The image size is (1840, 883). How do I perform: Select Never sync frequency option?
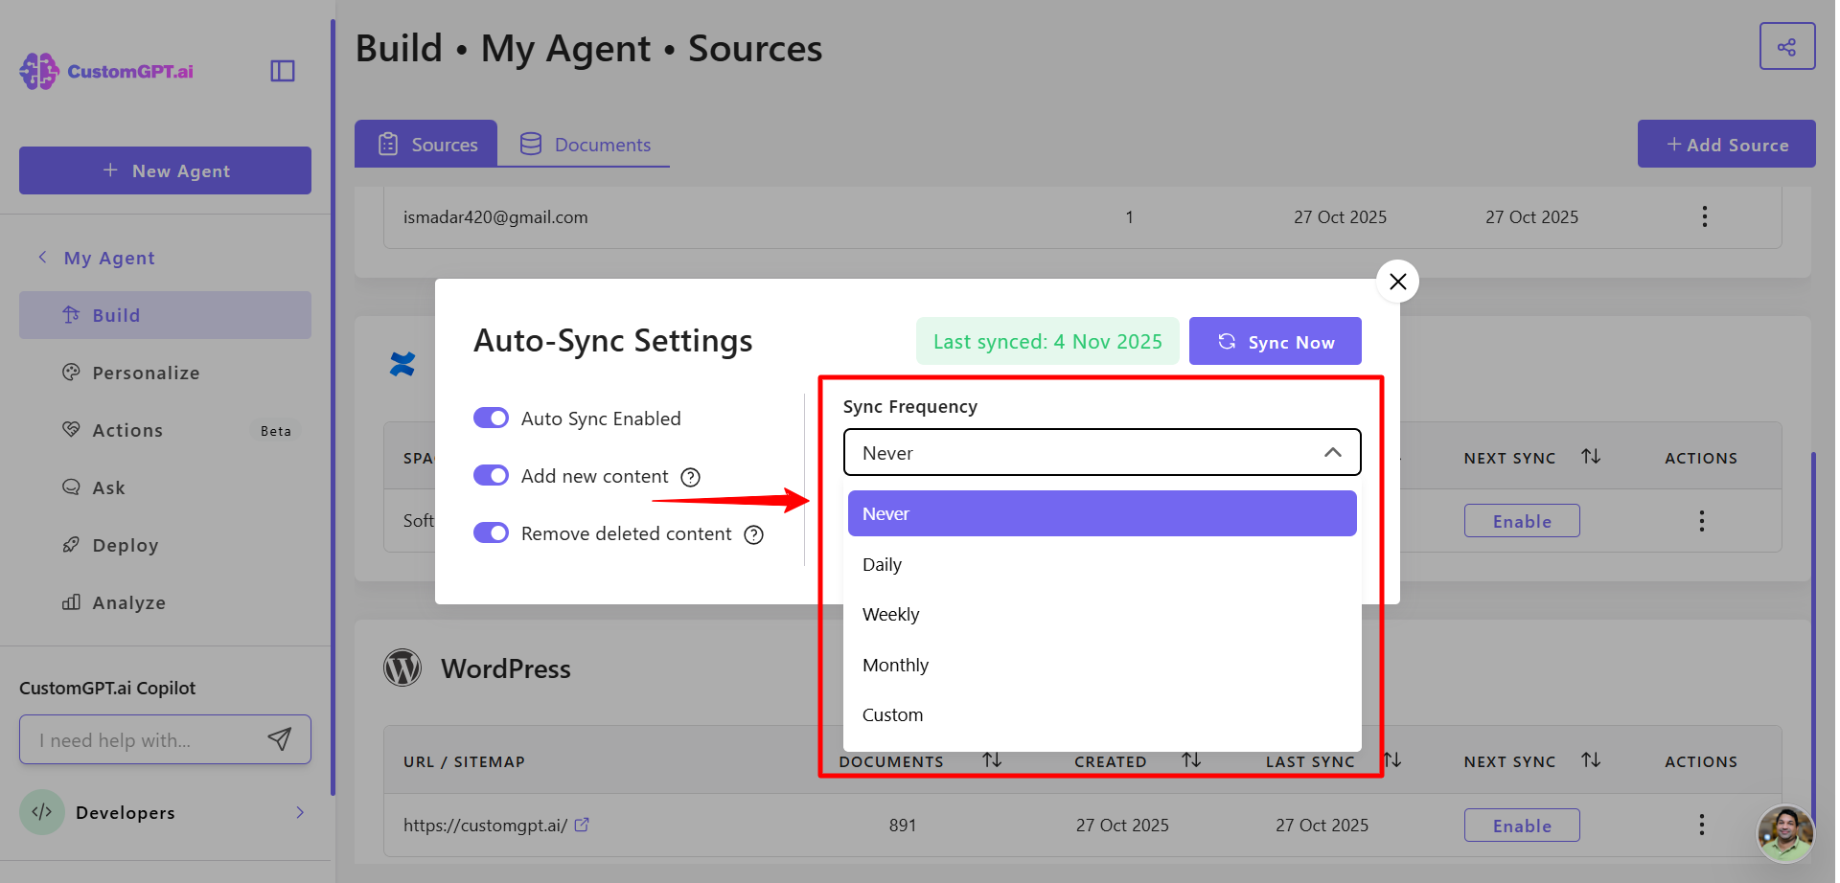1102,513
